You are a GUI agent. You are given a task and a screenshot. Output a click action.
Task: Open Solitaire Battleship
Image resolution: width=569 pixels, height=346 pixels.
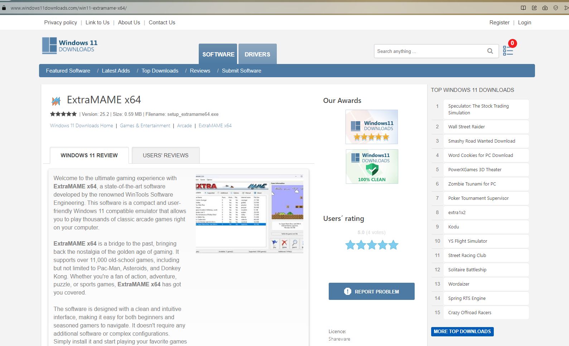point(486,270)
